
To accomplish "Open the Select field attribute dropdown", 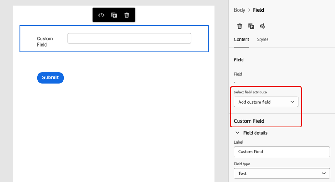I will pyautogui.click(x=266, y=102).
